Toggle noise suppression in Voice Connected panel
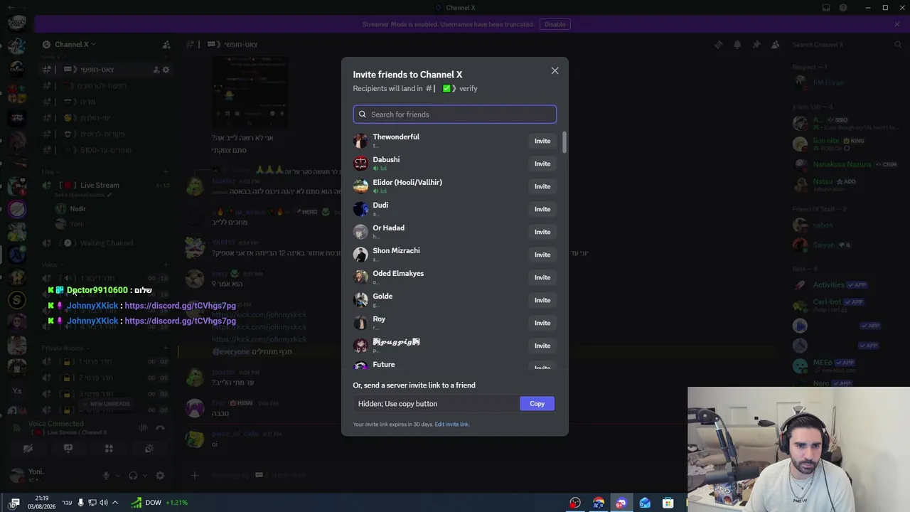This screenshot has height=512, width=910. pyautogui.click(x=143, y=427)
